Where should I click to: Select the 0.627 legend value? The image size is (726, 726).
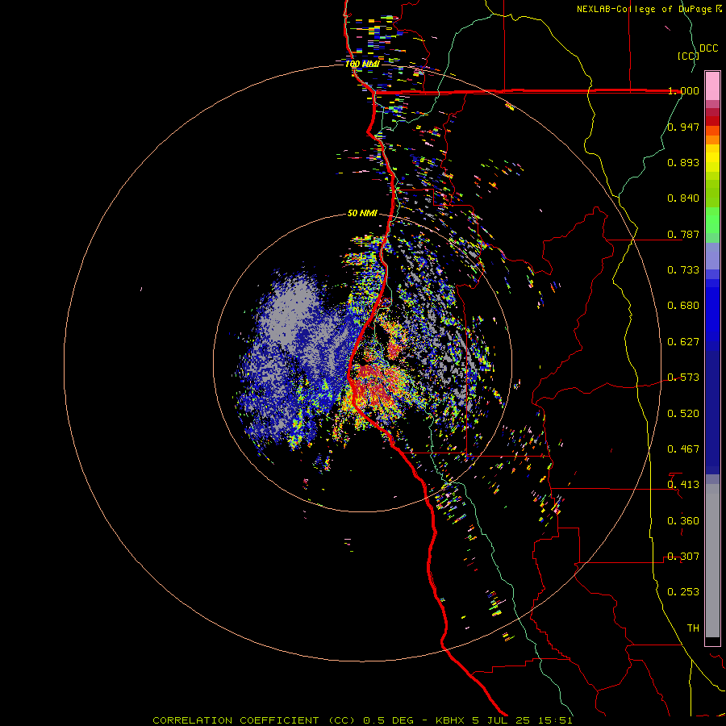click(683, 342)
